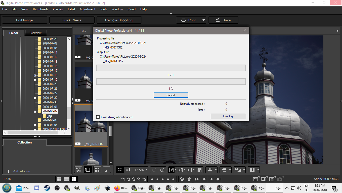Cancel the file conversion process
Screen dimensions: 342x193
click(171, 95)
